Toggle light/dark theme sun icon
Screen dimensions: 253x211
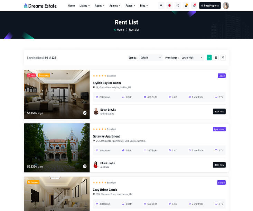178,6
